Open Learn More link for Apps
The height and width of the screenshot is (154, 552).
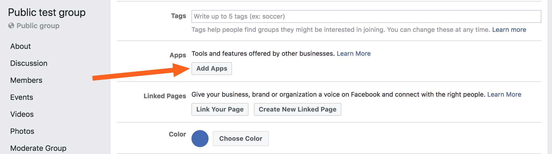coord(353,54)
